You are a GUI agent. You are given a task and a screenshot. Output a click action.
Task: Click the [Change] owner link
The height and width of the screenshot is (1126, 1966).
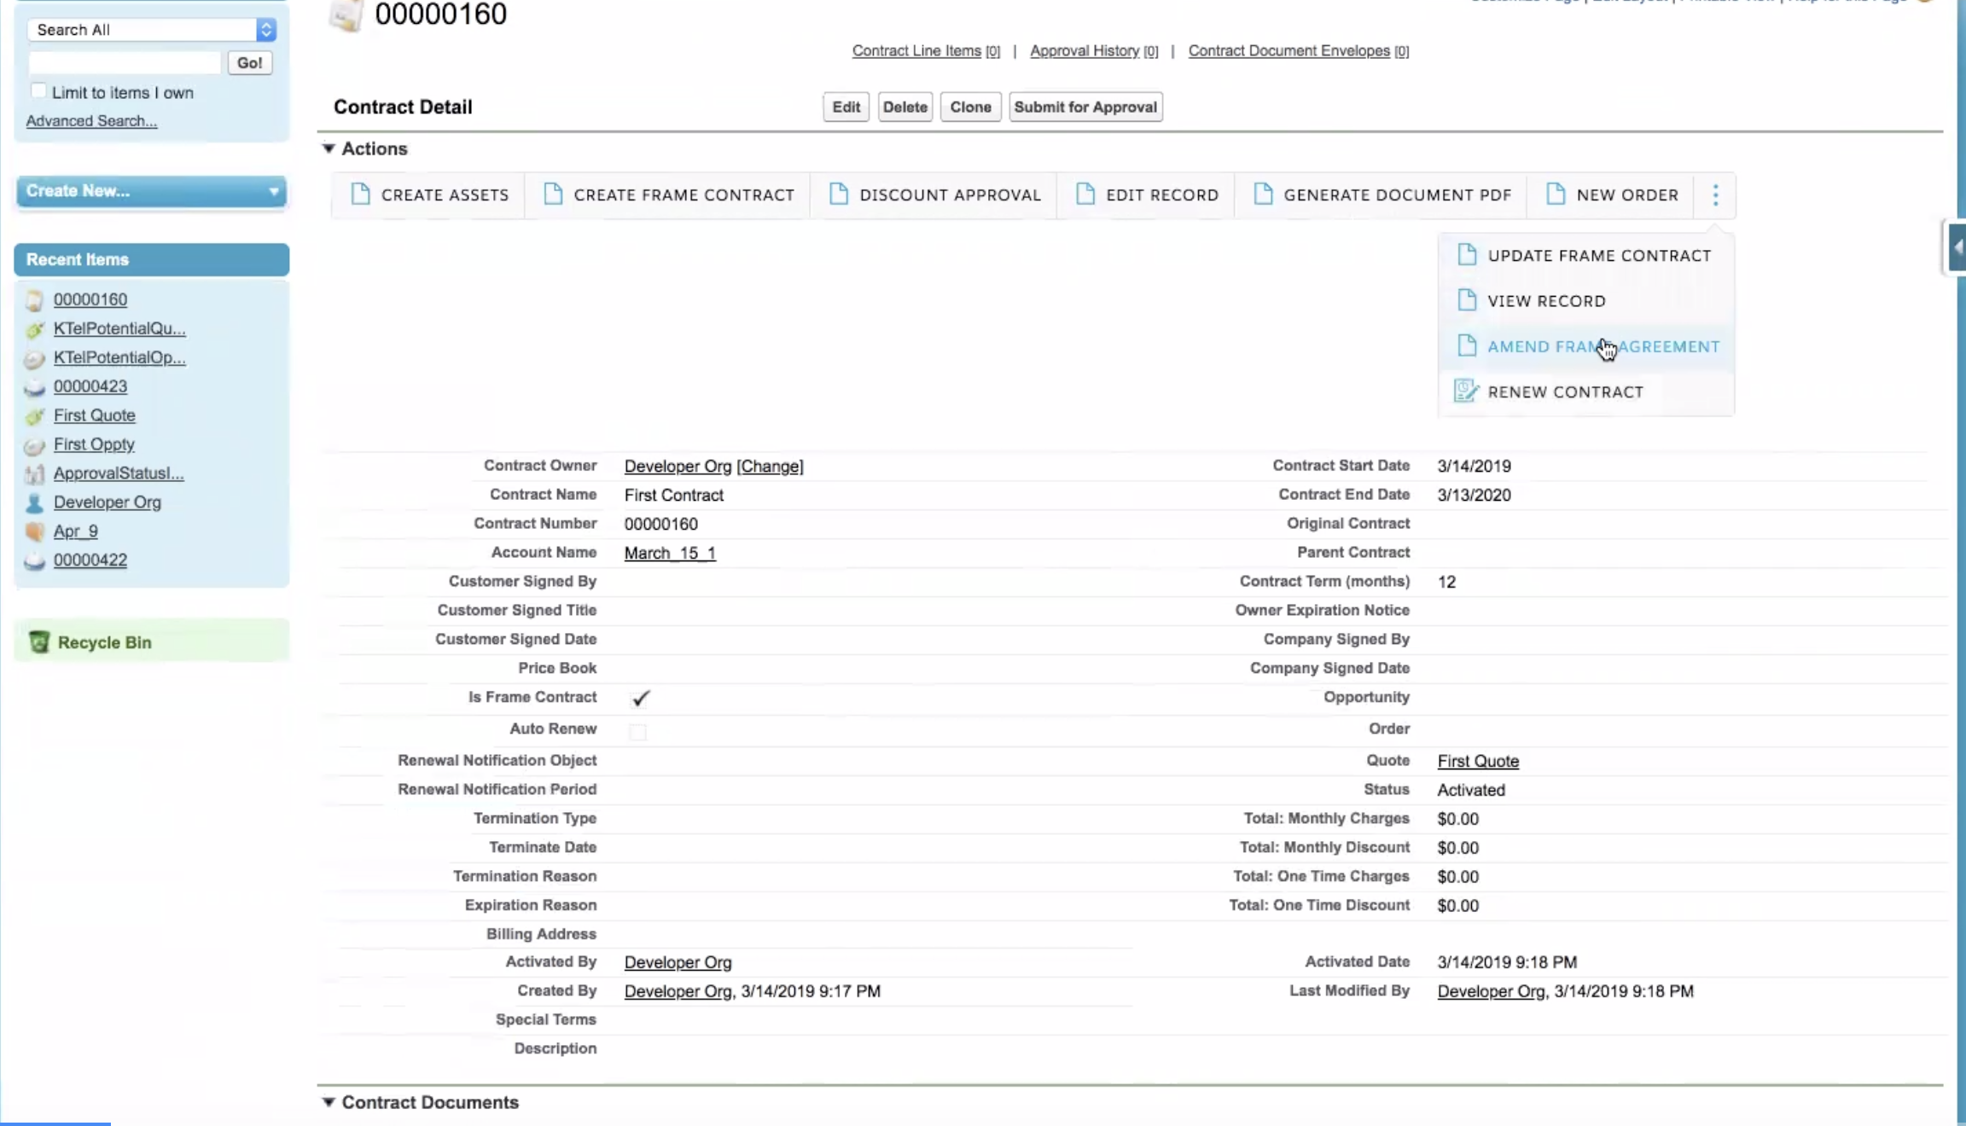click(x=770, y=466)
